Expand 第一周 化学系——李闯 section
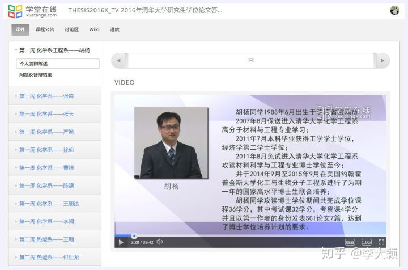Image resolution: width=408 pixels, height=270 pixels. [x=54, y=222]
